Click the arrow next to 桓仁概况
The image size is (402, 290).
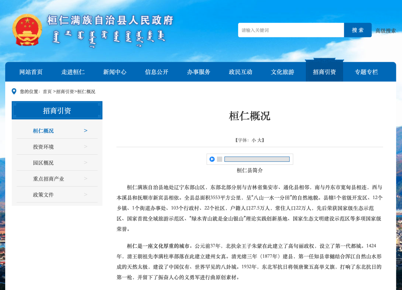(86, 130)
